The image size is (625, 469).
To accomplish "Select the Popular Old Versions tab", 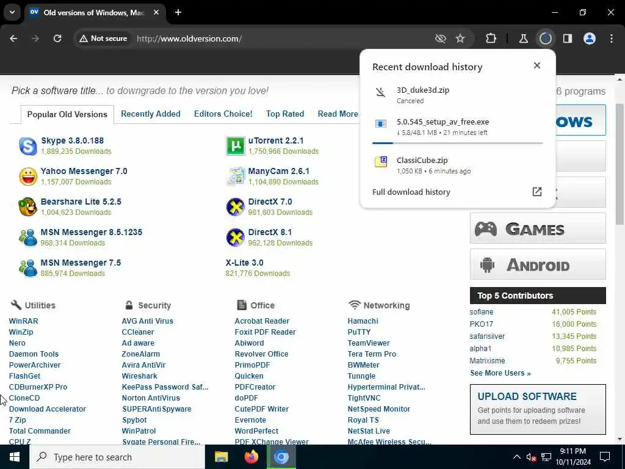I will tap(67, 114).
